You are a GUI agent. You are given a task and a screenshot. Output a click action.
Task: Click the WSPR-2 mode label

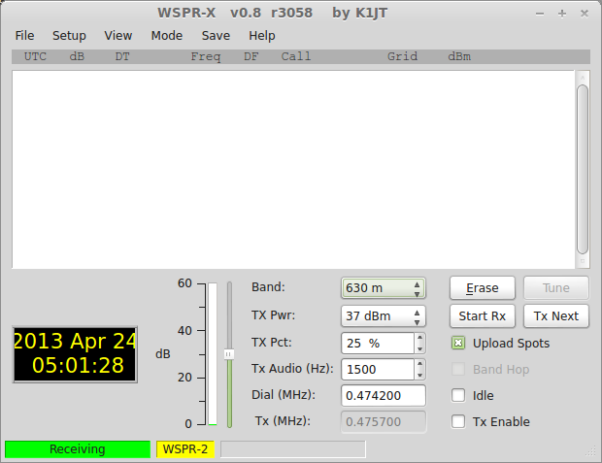click(185, 449)
